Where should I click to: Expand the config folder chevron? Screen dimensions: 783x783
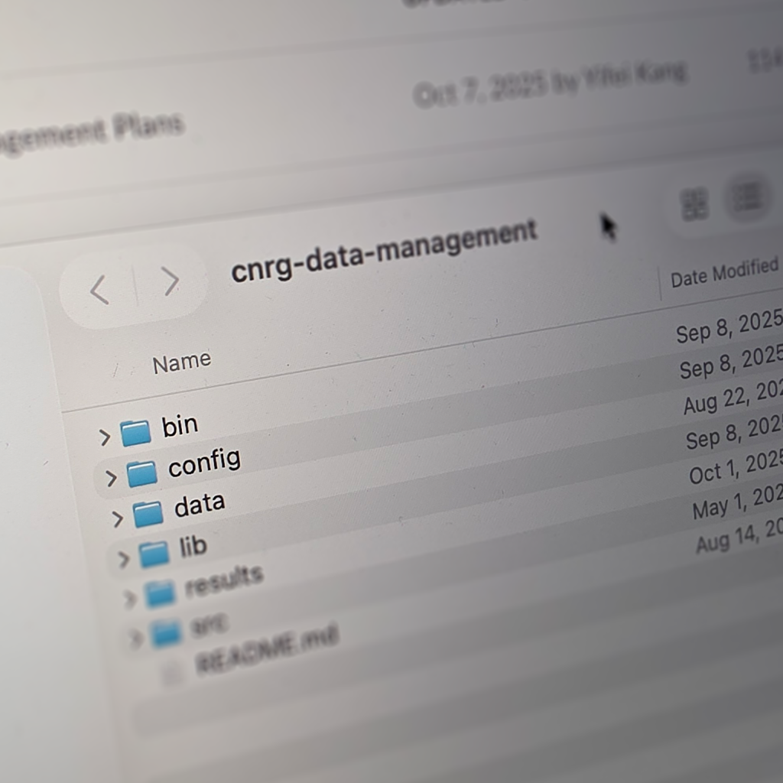click(x=111, y=479)
